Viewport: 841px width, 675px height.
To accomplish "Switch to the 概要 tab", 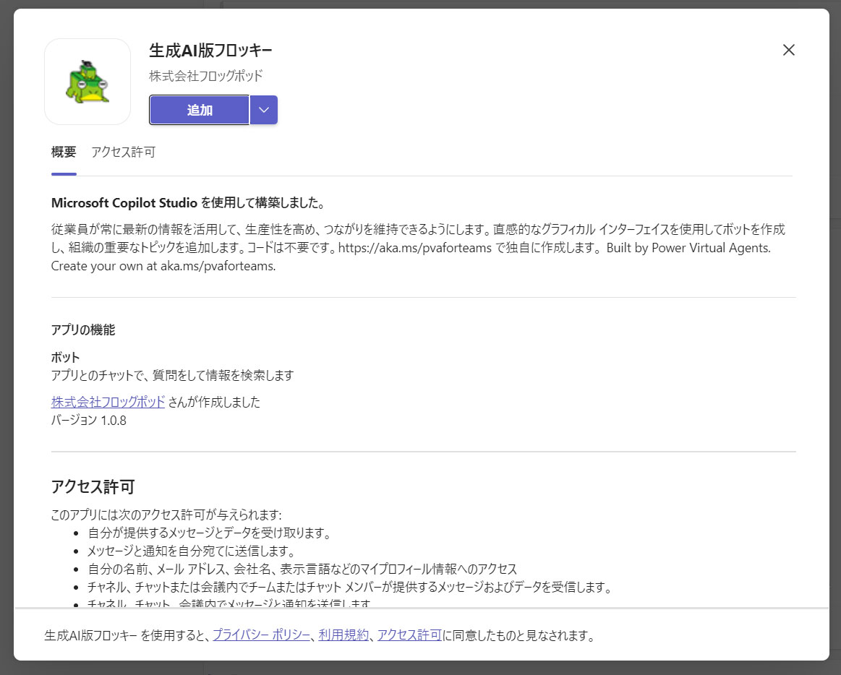I will tap(64, 152).
